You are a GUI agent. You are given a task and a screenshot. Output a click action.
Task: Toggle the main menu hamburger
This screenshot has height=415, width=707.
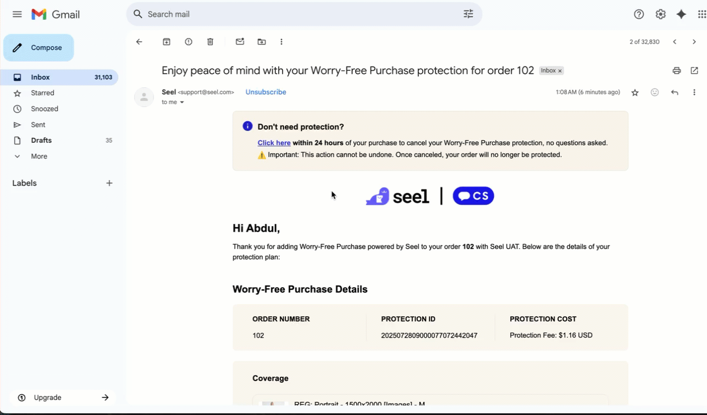(x=17, y=14)
